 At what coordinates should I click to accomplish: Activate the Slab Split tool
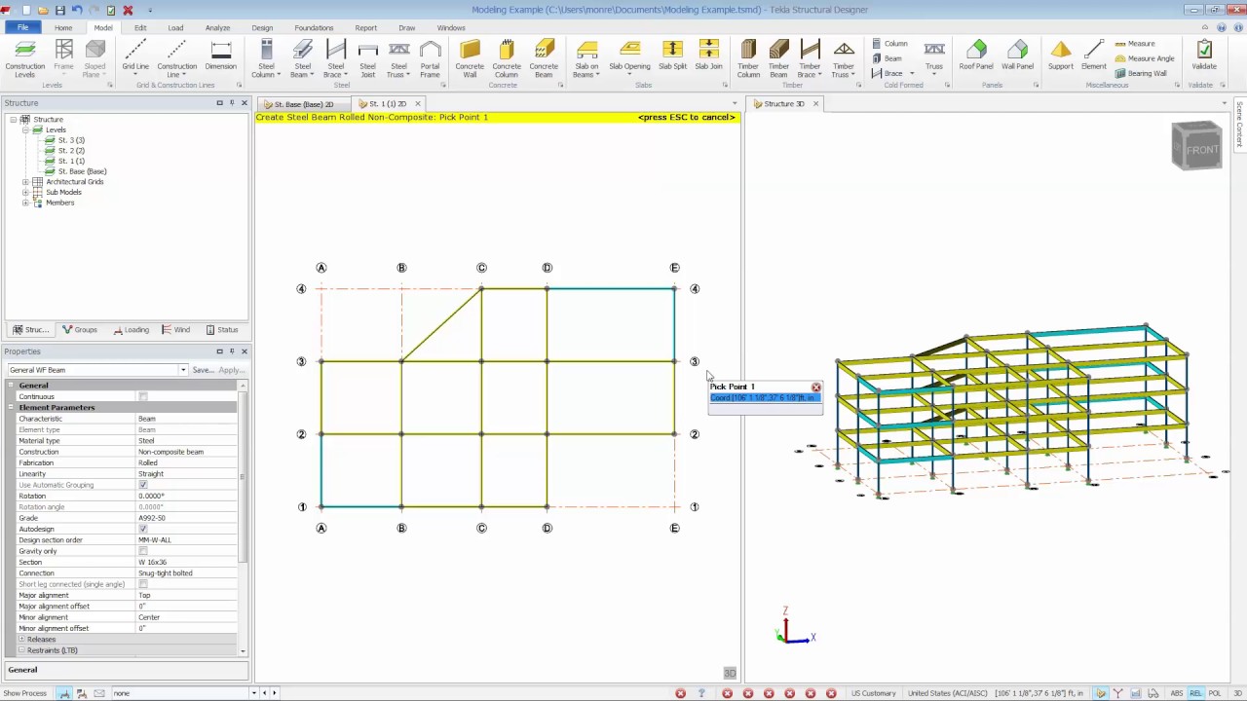click(x=672, y=56)
